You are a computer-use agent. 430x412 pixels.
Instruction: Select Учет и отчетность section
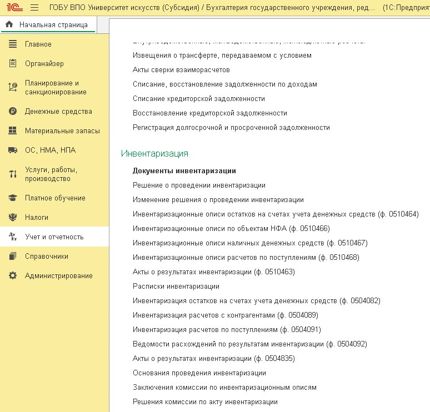click(54, 237)
